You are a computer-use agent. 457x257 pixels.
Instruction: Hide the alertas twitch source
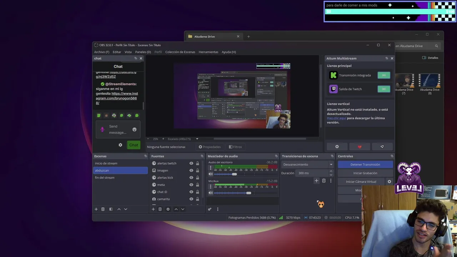[191, 163]
